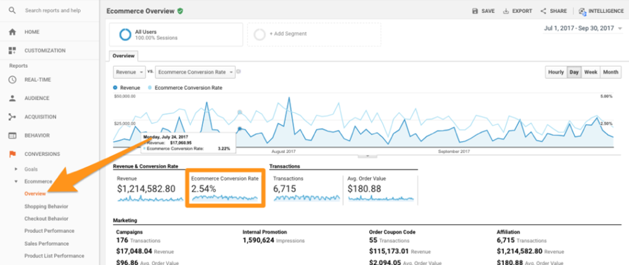Click the Home icon in sidebar
Viewport: 629px width, 265px height.
coord(12,32)
